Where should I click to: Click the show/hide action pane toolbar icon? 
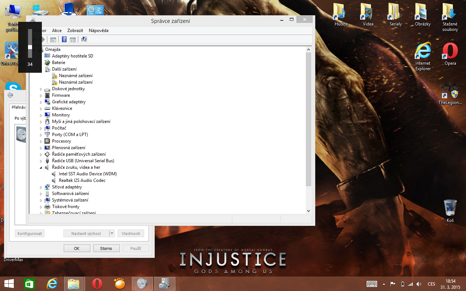coord(73,39)
